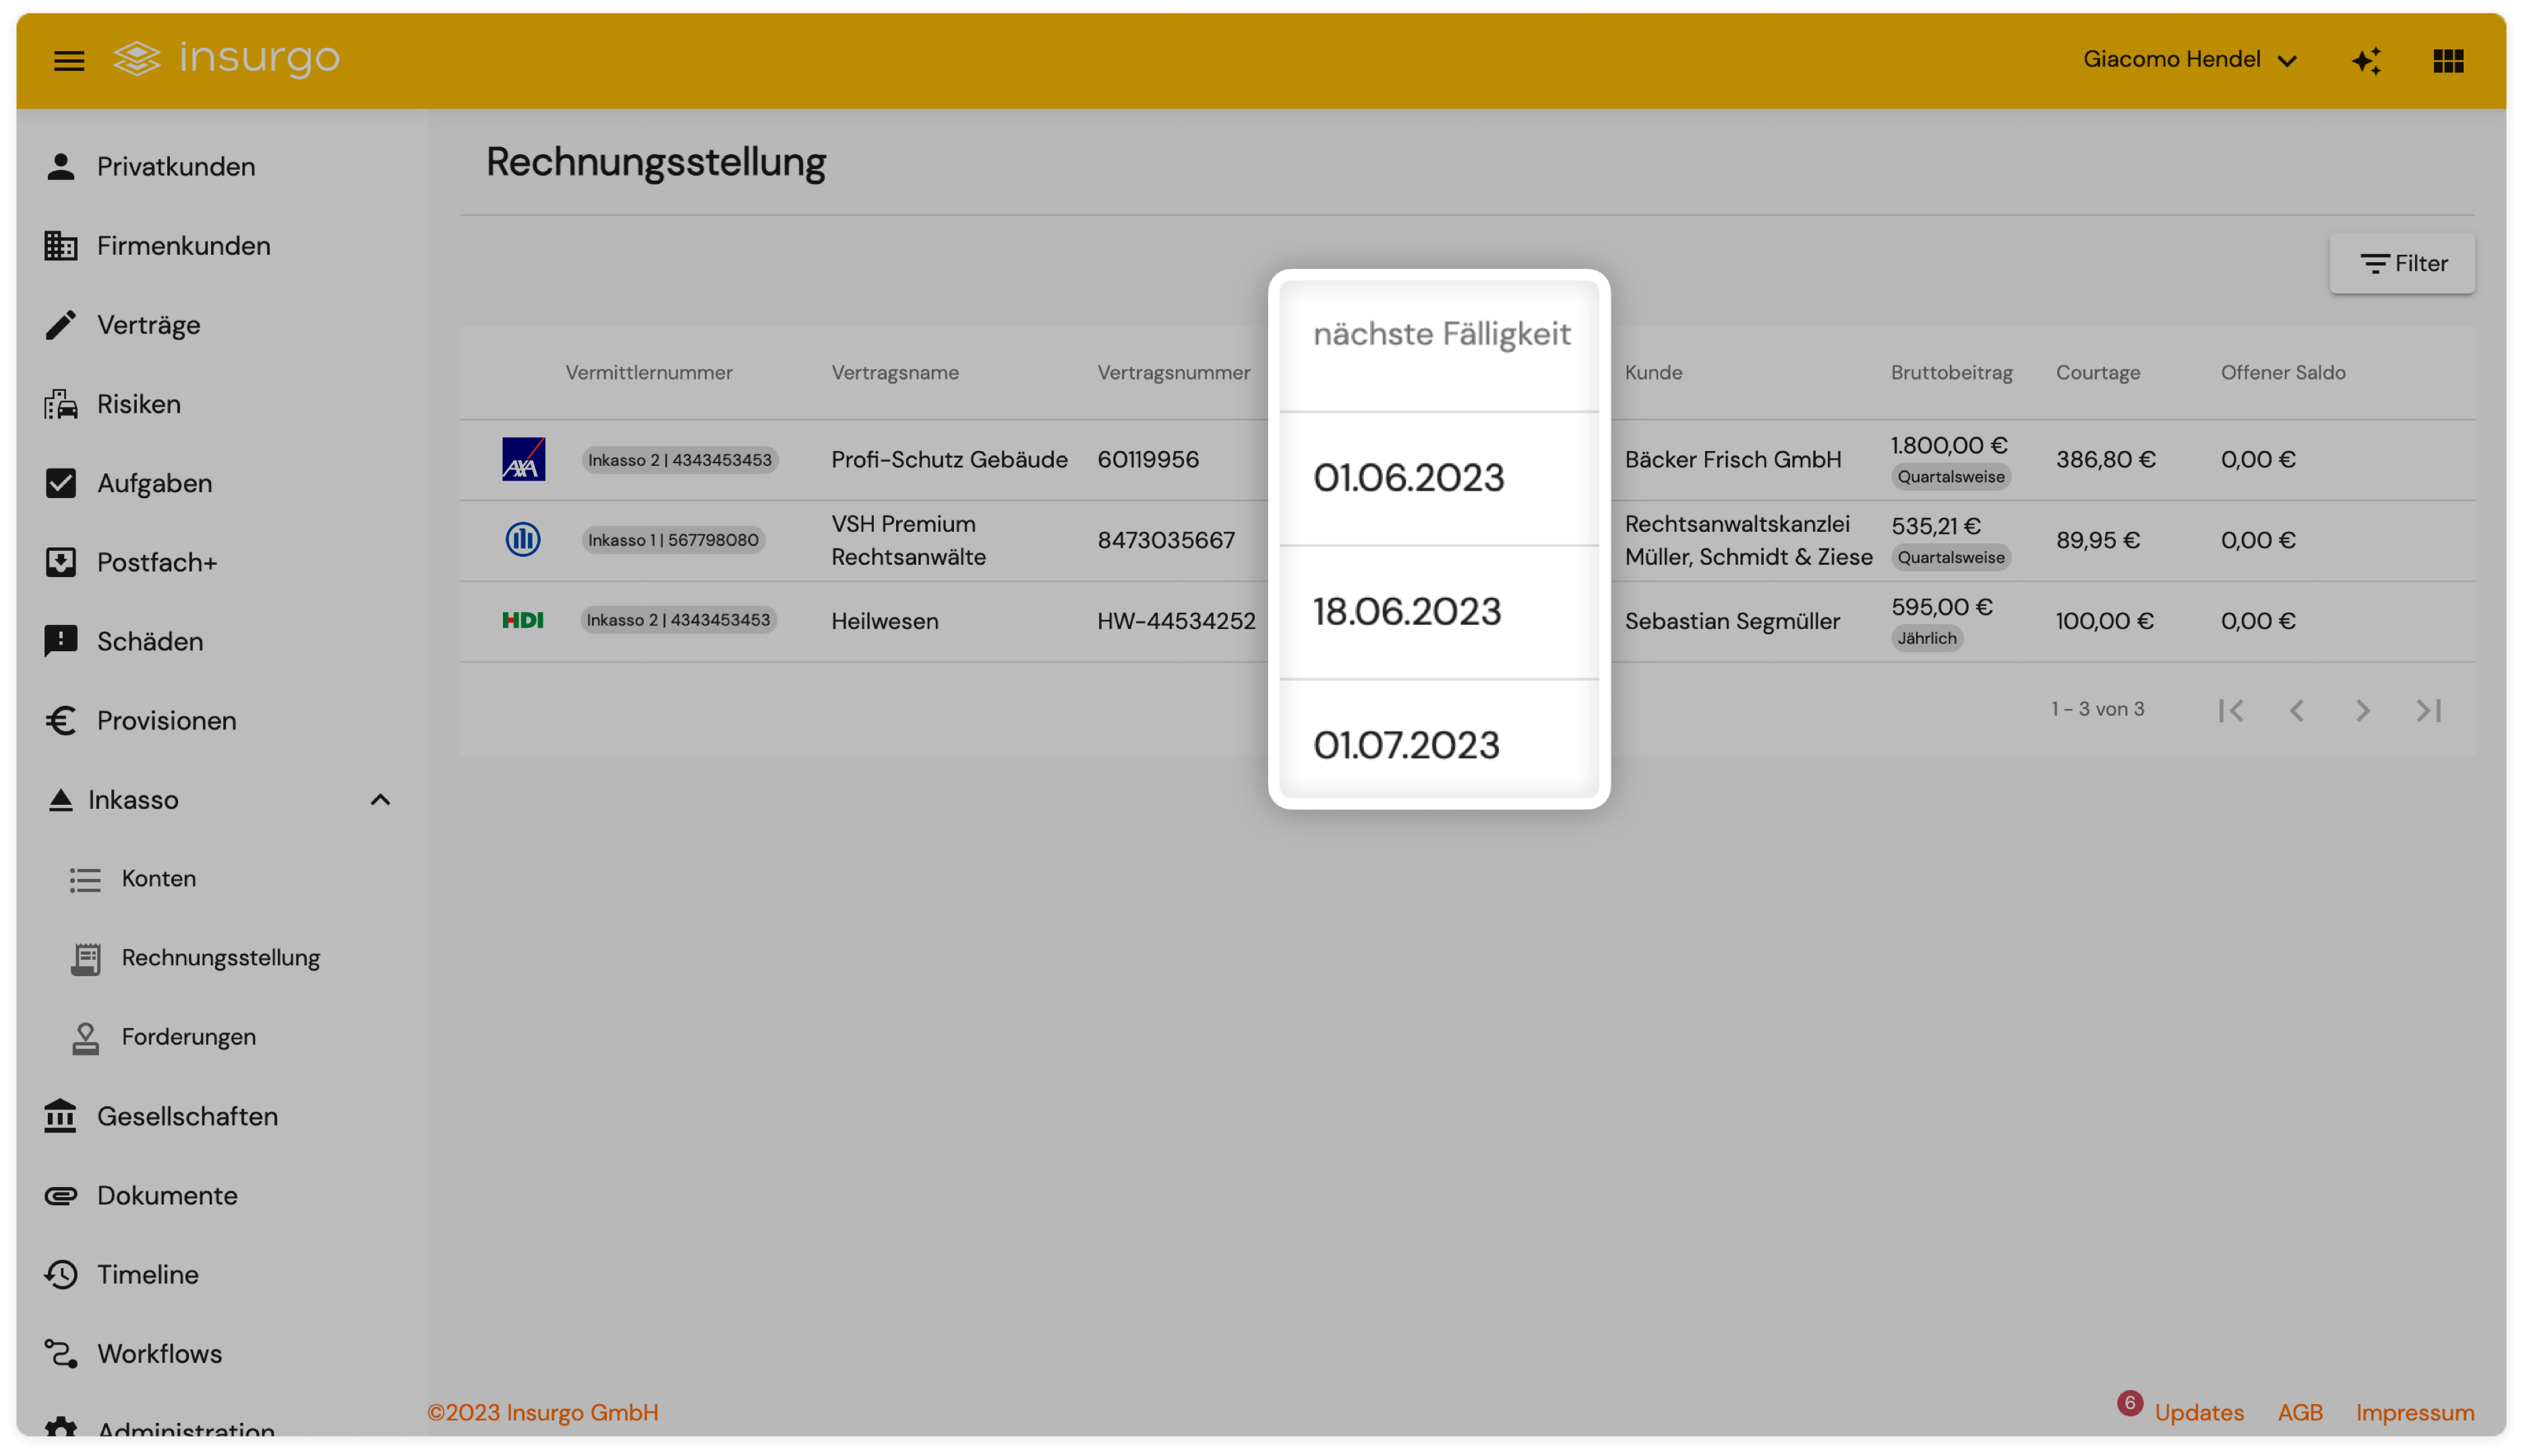The width and height of the screenshot is (2523, 1456).
Task: Click the AXA insurer logo
Action: (523, 459)
